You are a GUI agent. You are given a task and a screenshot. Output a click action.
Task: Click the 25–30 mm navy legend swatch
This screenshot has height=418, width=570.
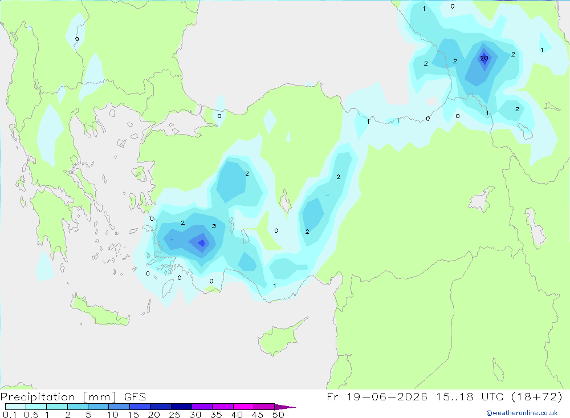(181, 407)
